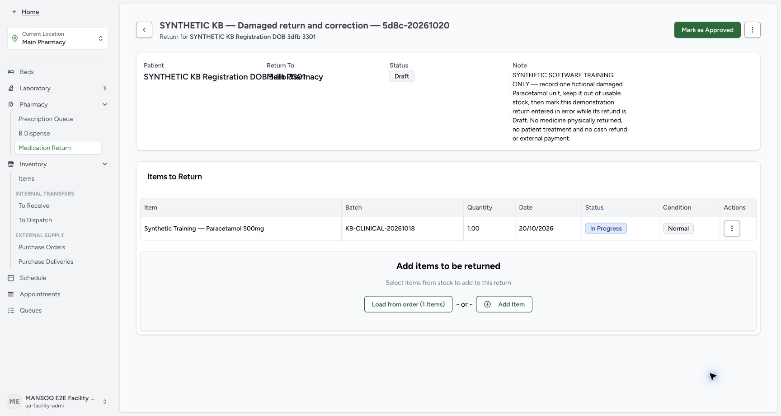Click the plus circle icon in Add Item
This screenshot has width=781, height=416.
(487, 304)
